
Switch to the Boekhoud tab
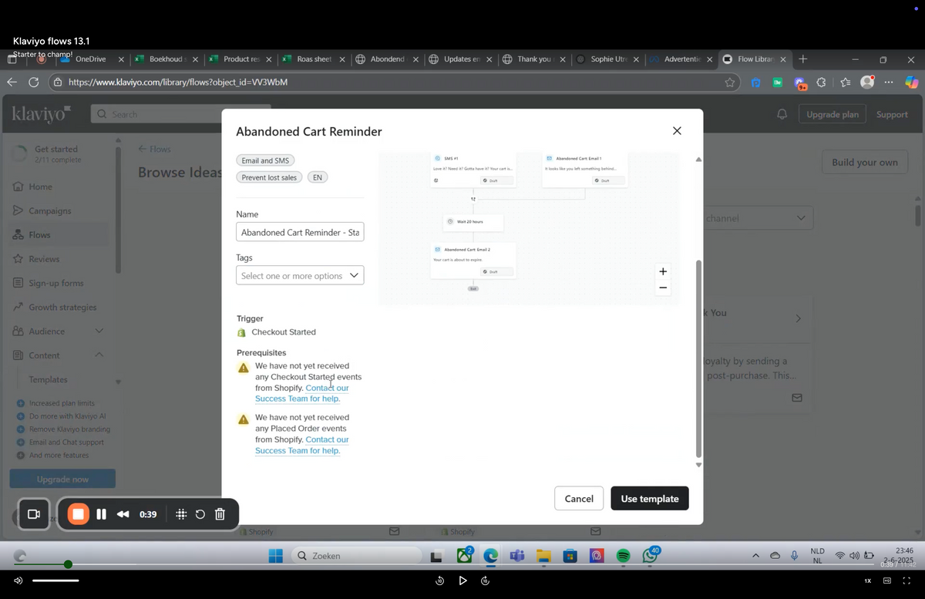pyautogui.click(x=166, y=59)
